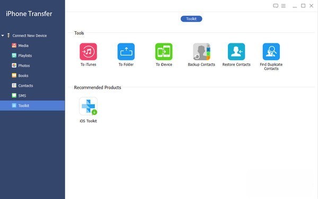Image resolution: width=318 pixels, height=199 pixels.
Task: Click the "Find Duplicate Contacts" label
Action: (271, 67)
